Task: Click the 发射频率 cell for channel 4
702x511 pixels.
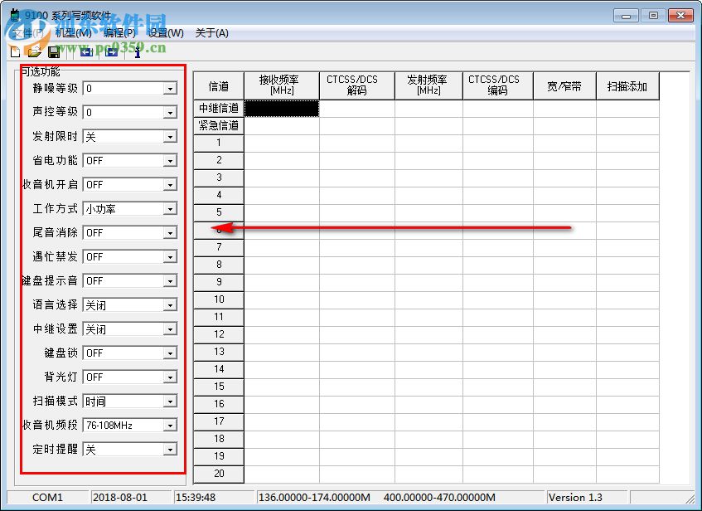Action: coord(428,196)
